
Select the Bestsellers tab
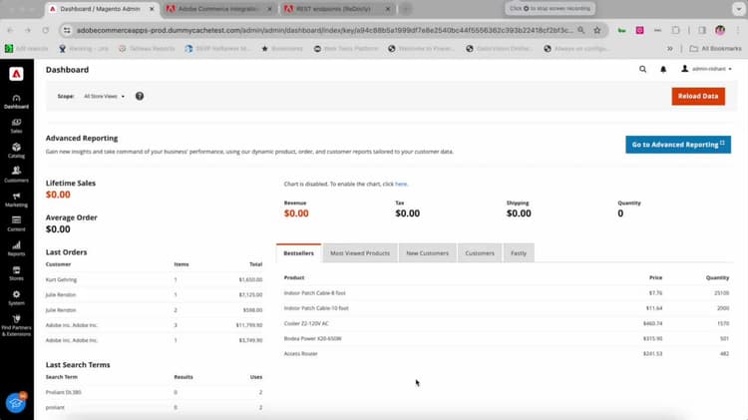(298, 253)
